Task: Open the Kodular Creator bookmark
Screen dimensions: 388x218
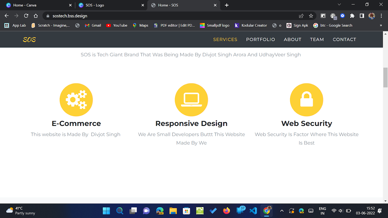Action: click(251, 25)
